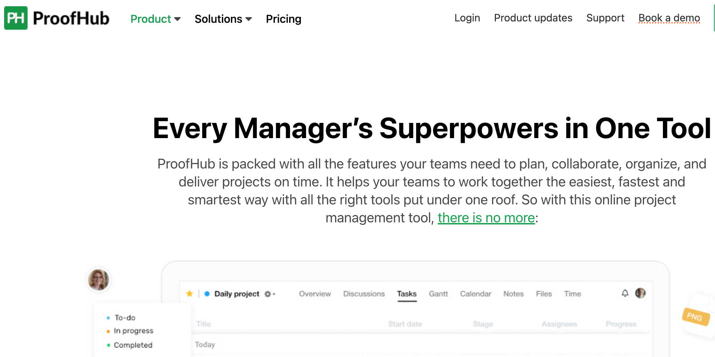Screen dimensions: 715x357
Task: Click the Title column header
Action: pos(204,324)
